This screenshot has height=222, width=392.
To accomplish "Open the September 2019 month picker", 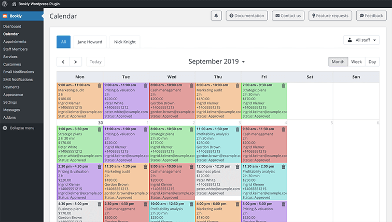I will tap(217, 61).
